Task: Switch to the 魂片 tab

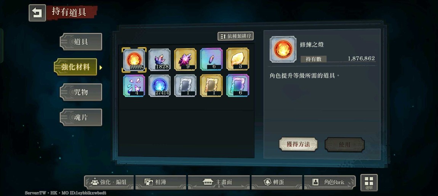Action: tap(81, 117)
